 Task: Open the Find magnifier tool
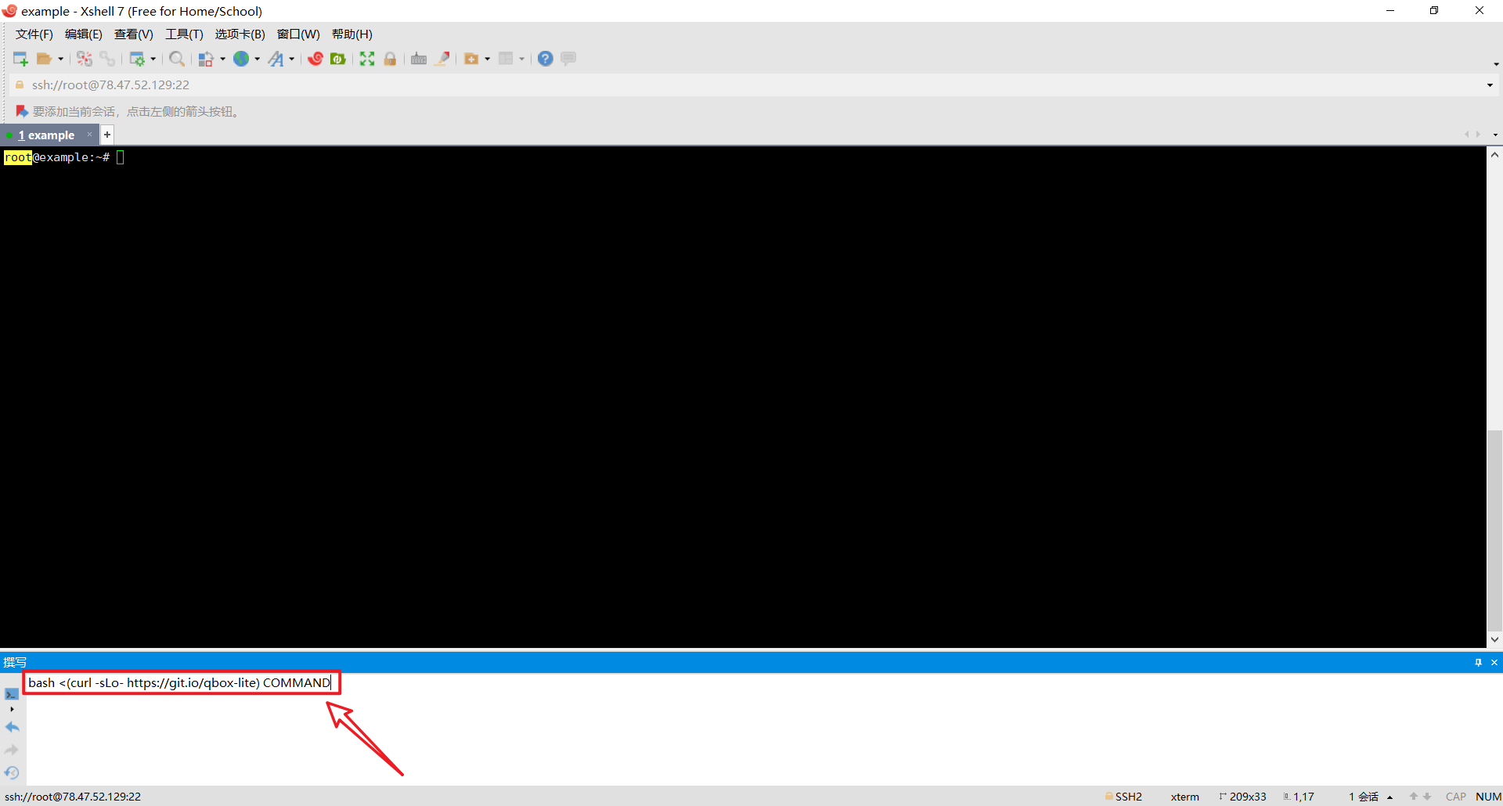[177, 59]
